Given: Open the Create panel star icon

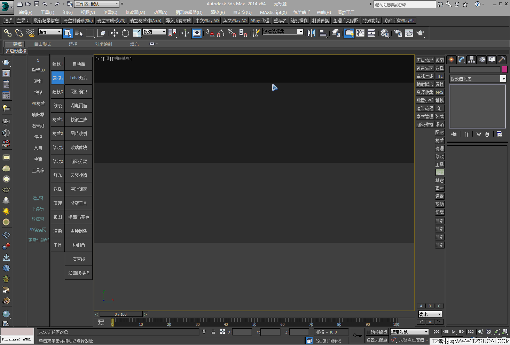Looking at the screenshot, I should [x=452, y=60].
